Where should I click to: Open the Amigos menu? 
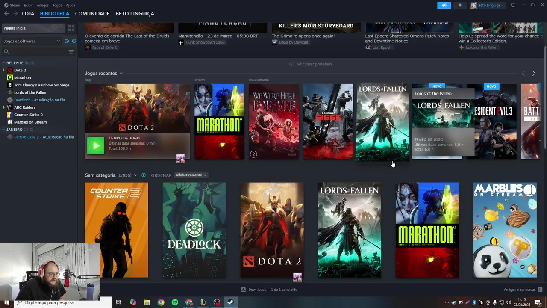pos(43,5)
